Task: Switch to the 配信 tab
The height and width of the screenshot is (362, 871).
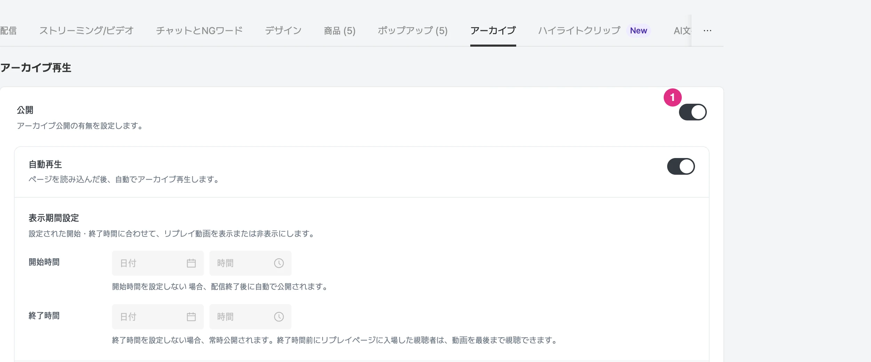Action: tap(8, 31)
